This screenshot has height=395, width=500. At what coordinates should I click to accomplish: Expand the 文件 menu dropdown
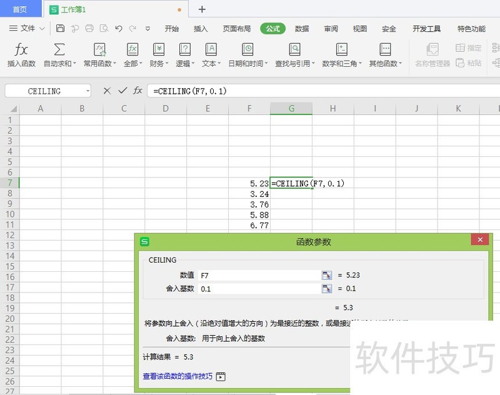(42, 29)
